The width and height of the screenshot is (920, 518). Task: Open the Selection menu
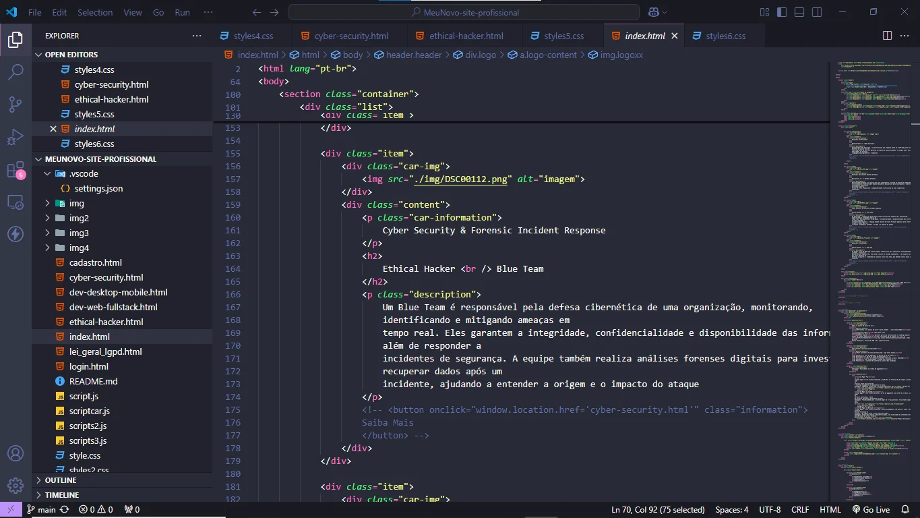[x=95, y=12]
